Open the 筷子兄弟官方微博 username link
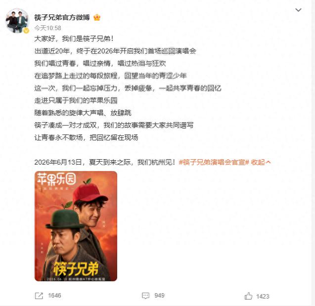The width and height of the screenshot is (315, 306). tap(62, 17)
